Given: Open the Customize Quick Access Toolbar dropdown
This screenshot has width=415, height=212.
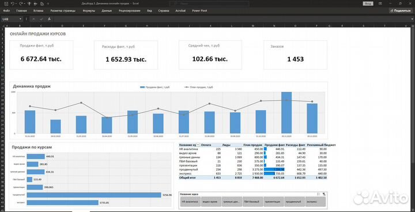Looking at the screenshot, I should click(48, 3).
